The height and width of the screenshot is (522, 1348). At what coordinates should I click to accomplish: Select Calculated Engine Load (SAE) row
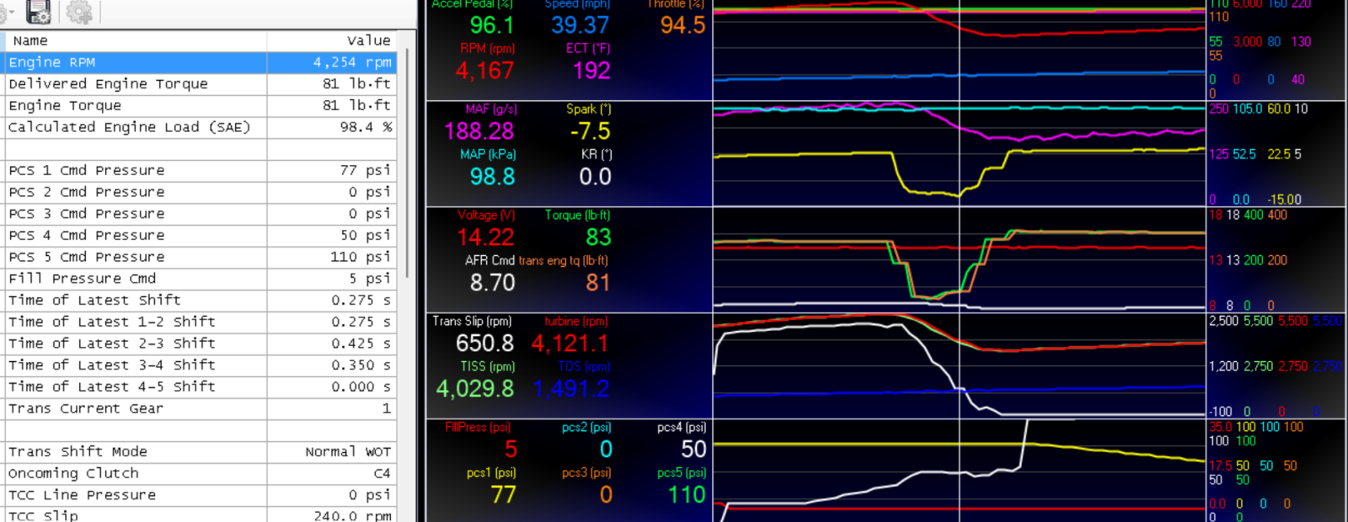tap(201, 127)
